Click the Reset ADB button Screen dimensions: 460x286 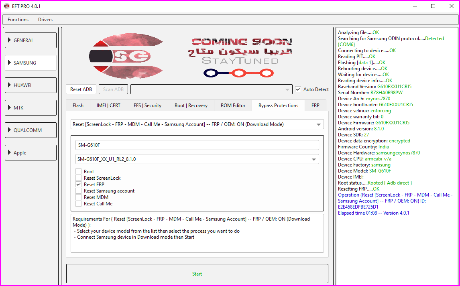coord(81,89)
